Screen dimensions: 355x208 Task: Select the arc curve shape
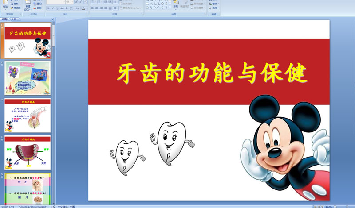tap(155, 8)
